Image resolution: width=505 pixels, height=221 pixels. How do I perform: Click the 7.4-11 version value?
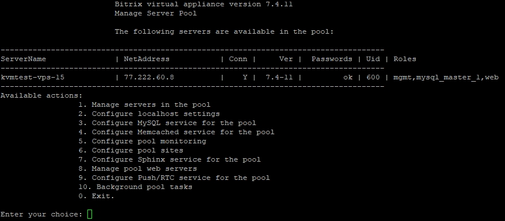(x=279, y=77)
